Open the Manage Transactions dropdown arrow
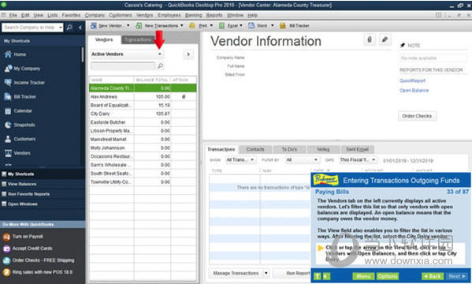This screenshot has height=284, width=472. click(266, 273)
